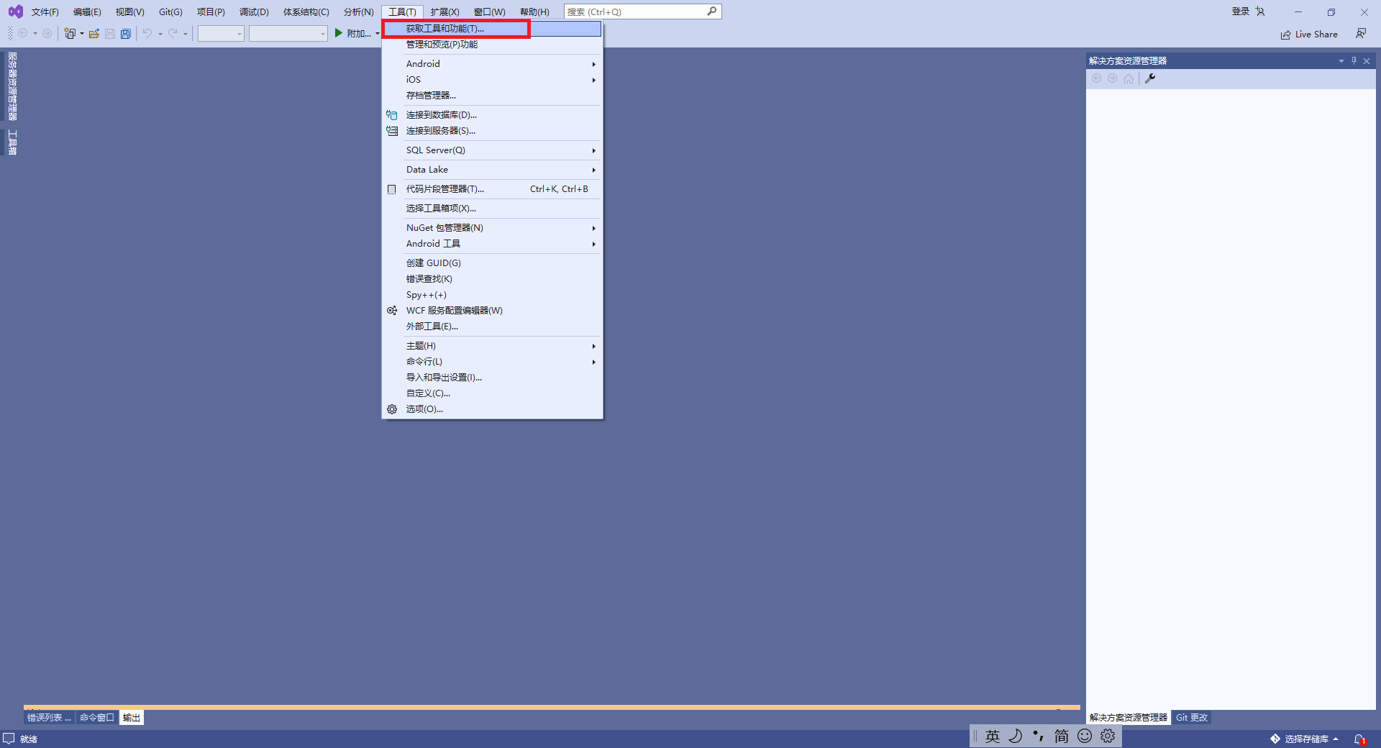Open the 工具箱 side tab
Screen dimensions: 1381x748
(x=12, y=142)
